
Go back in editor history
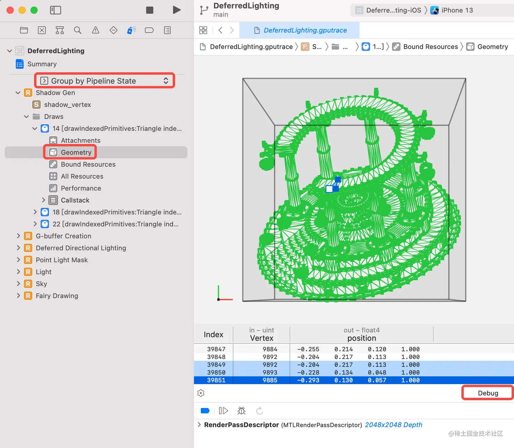point(220,30)
